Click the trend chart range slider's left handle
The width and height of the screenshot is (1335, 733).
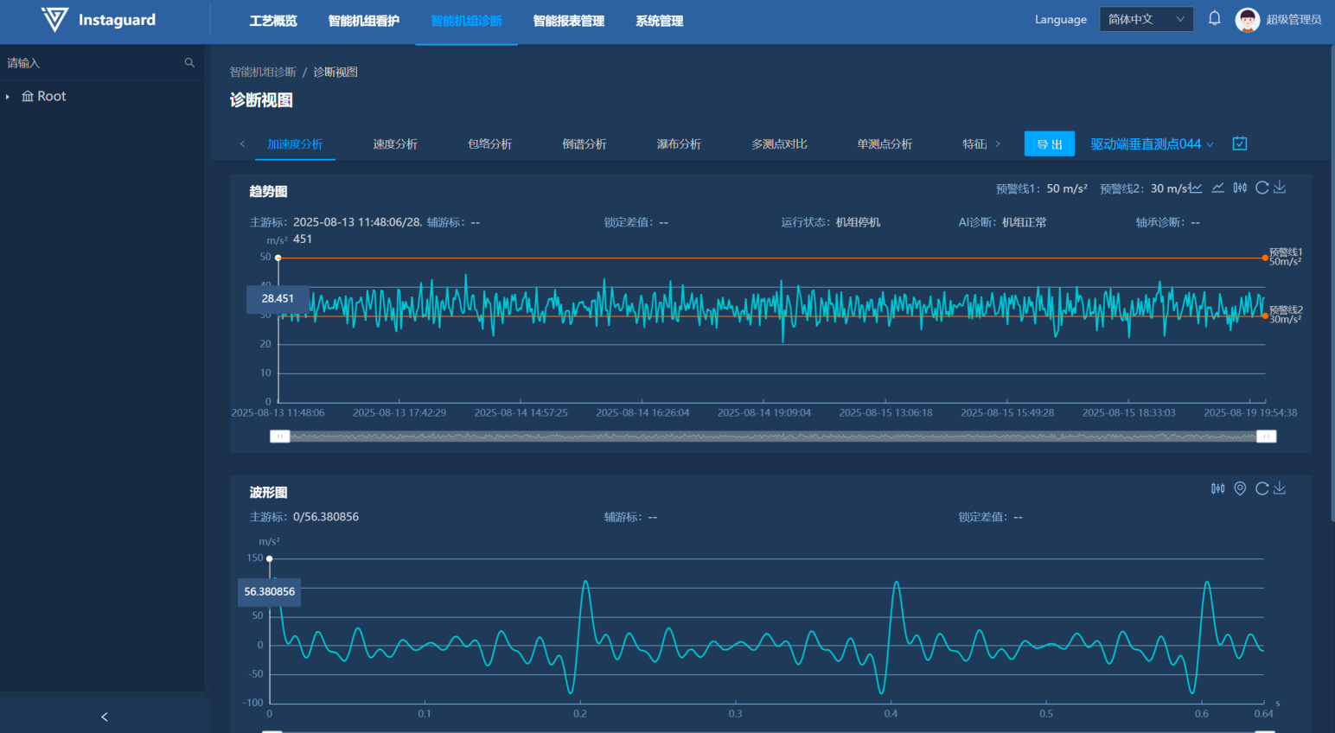tap(279, 437)
